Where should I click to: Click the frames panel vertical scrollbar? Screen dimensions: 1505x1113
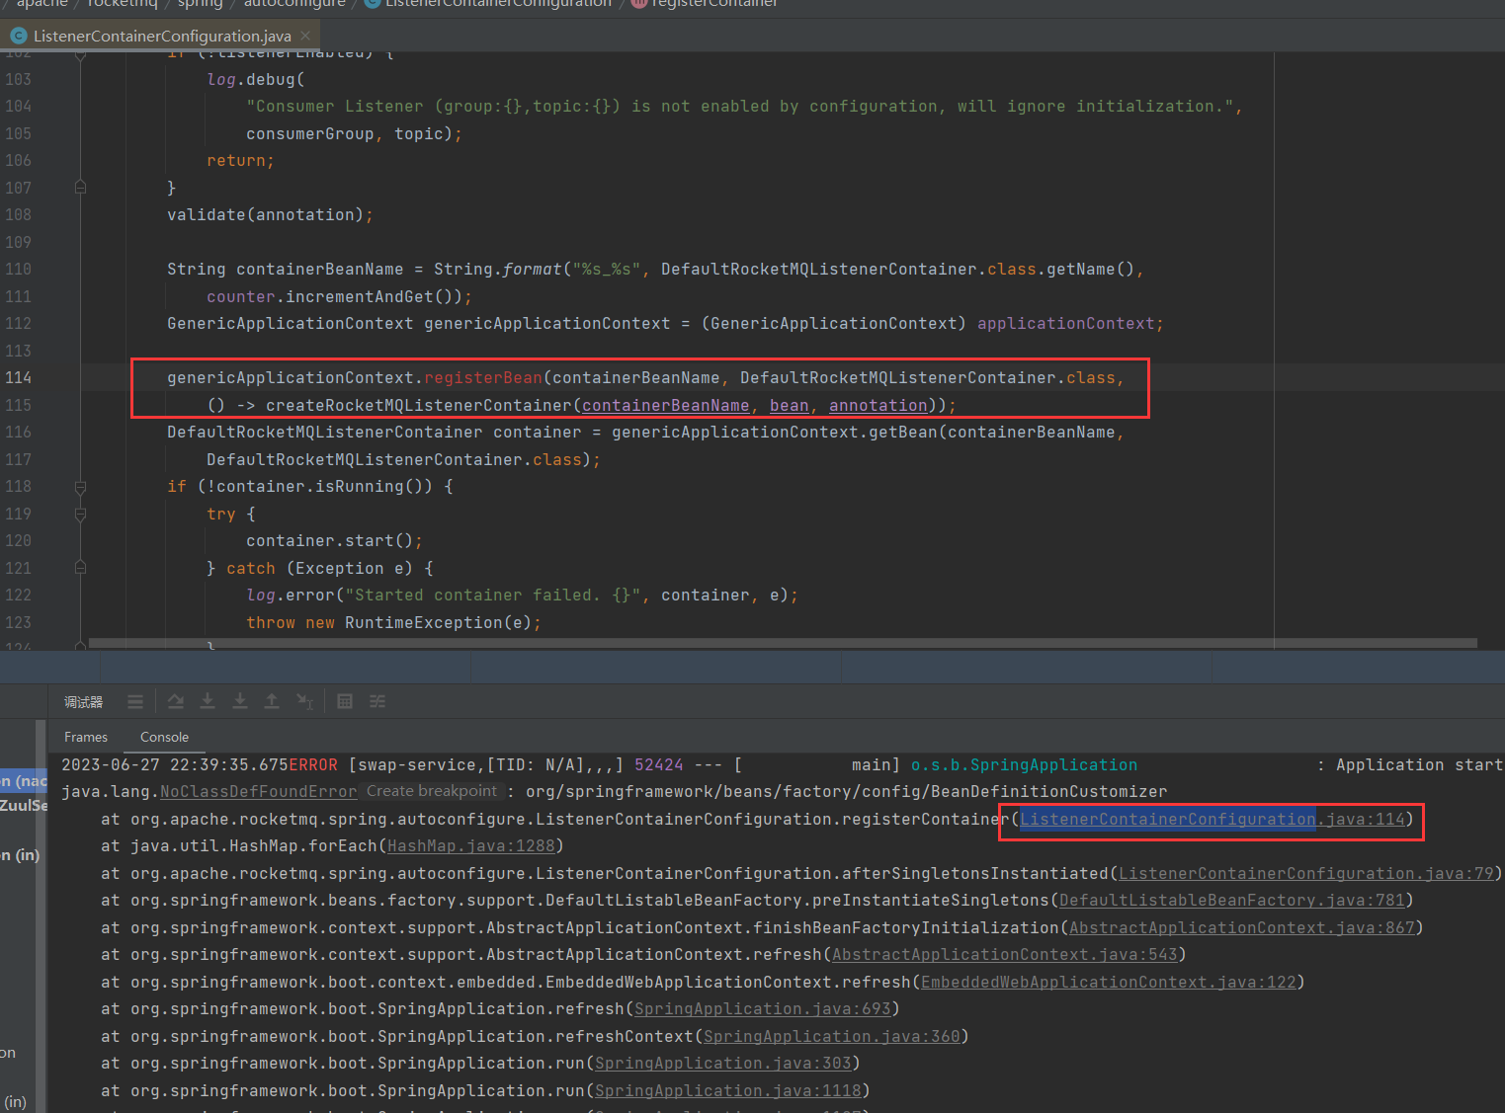[x=41, y=915]
